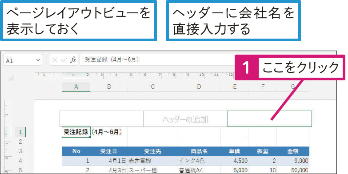
Task: Click the 単価 table header cell
Action: (234, 151)
